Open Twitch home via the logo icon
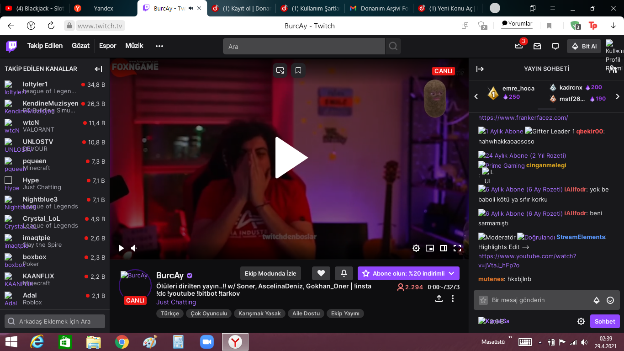 11,46
